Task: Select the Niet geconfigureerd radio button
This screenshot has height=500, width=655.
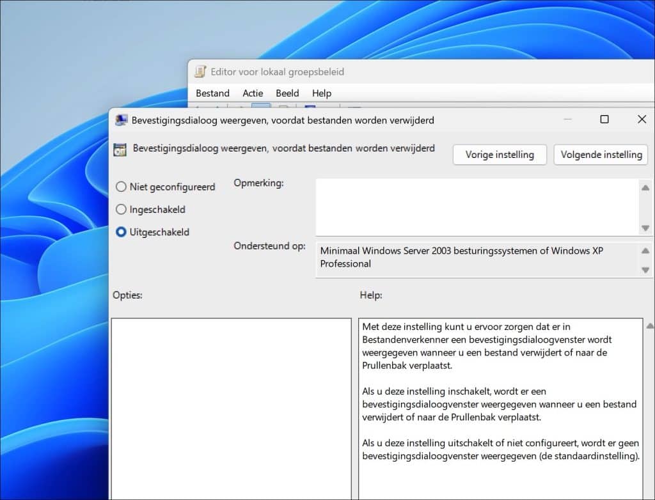Action: [x=121, y=187]
